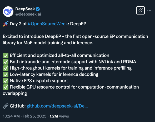Click the checkmark beside Low-latency kernels

(x=6, y=74)
